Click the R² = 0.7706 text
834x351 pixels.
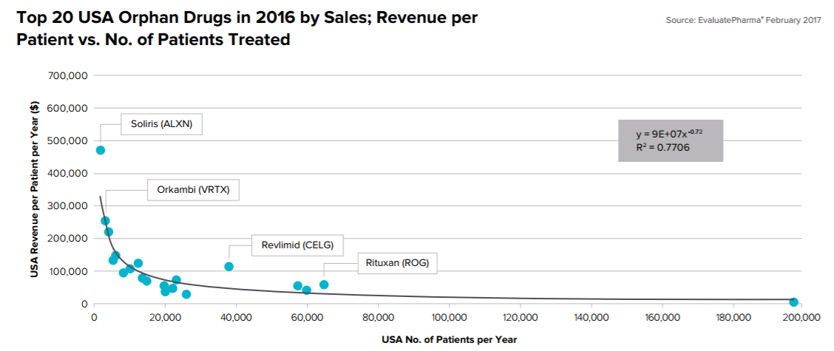pyautogui.click(x=662, y=147)
